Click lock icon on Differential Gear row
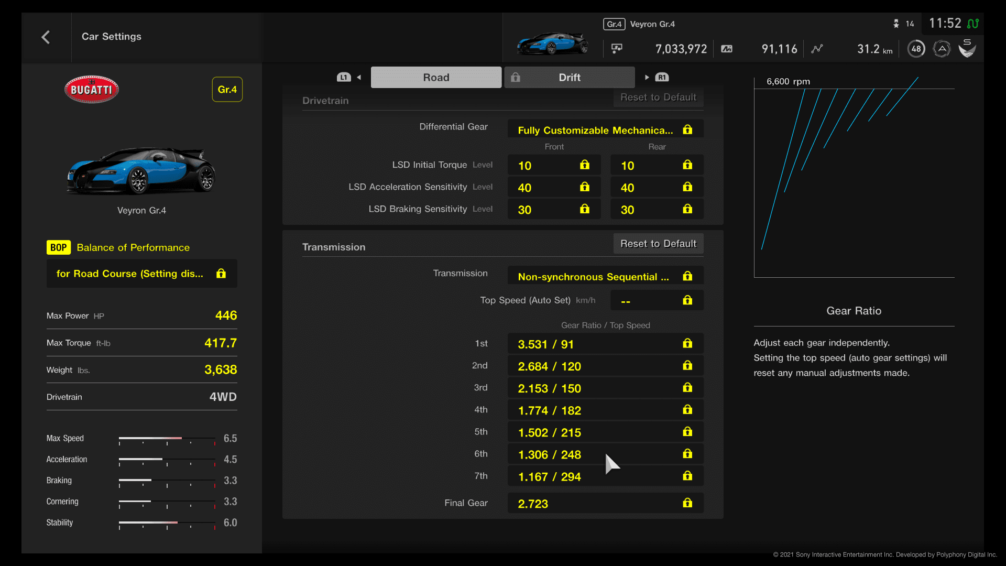The image size is (1006, 566). point(687,129)
